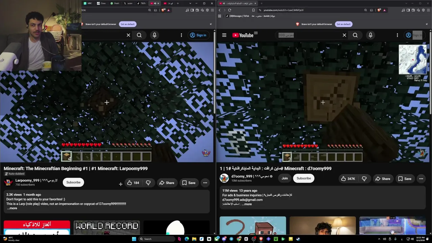432x243 pixels.
Task: Start voice search in right YouTube window
Action: coord(371,35)
